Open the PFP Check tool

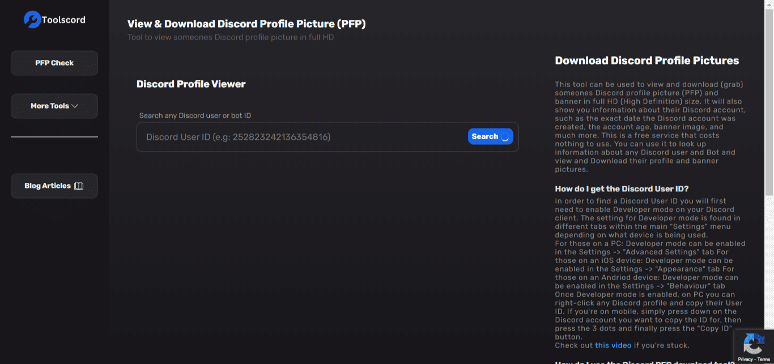54,63
